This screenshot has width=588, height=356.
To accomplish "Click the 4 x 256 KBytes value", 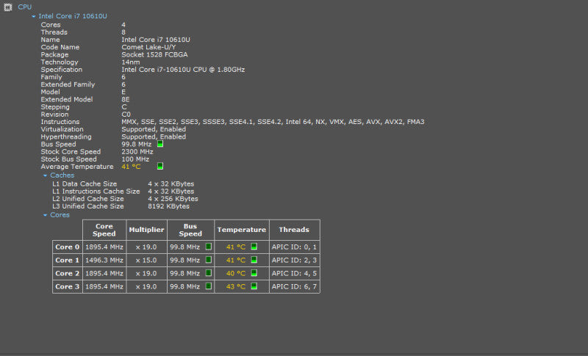I will pyautogui.click(x=173, y=199).
